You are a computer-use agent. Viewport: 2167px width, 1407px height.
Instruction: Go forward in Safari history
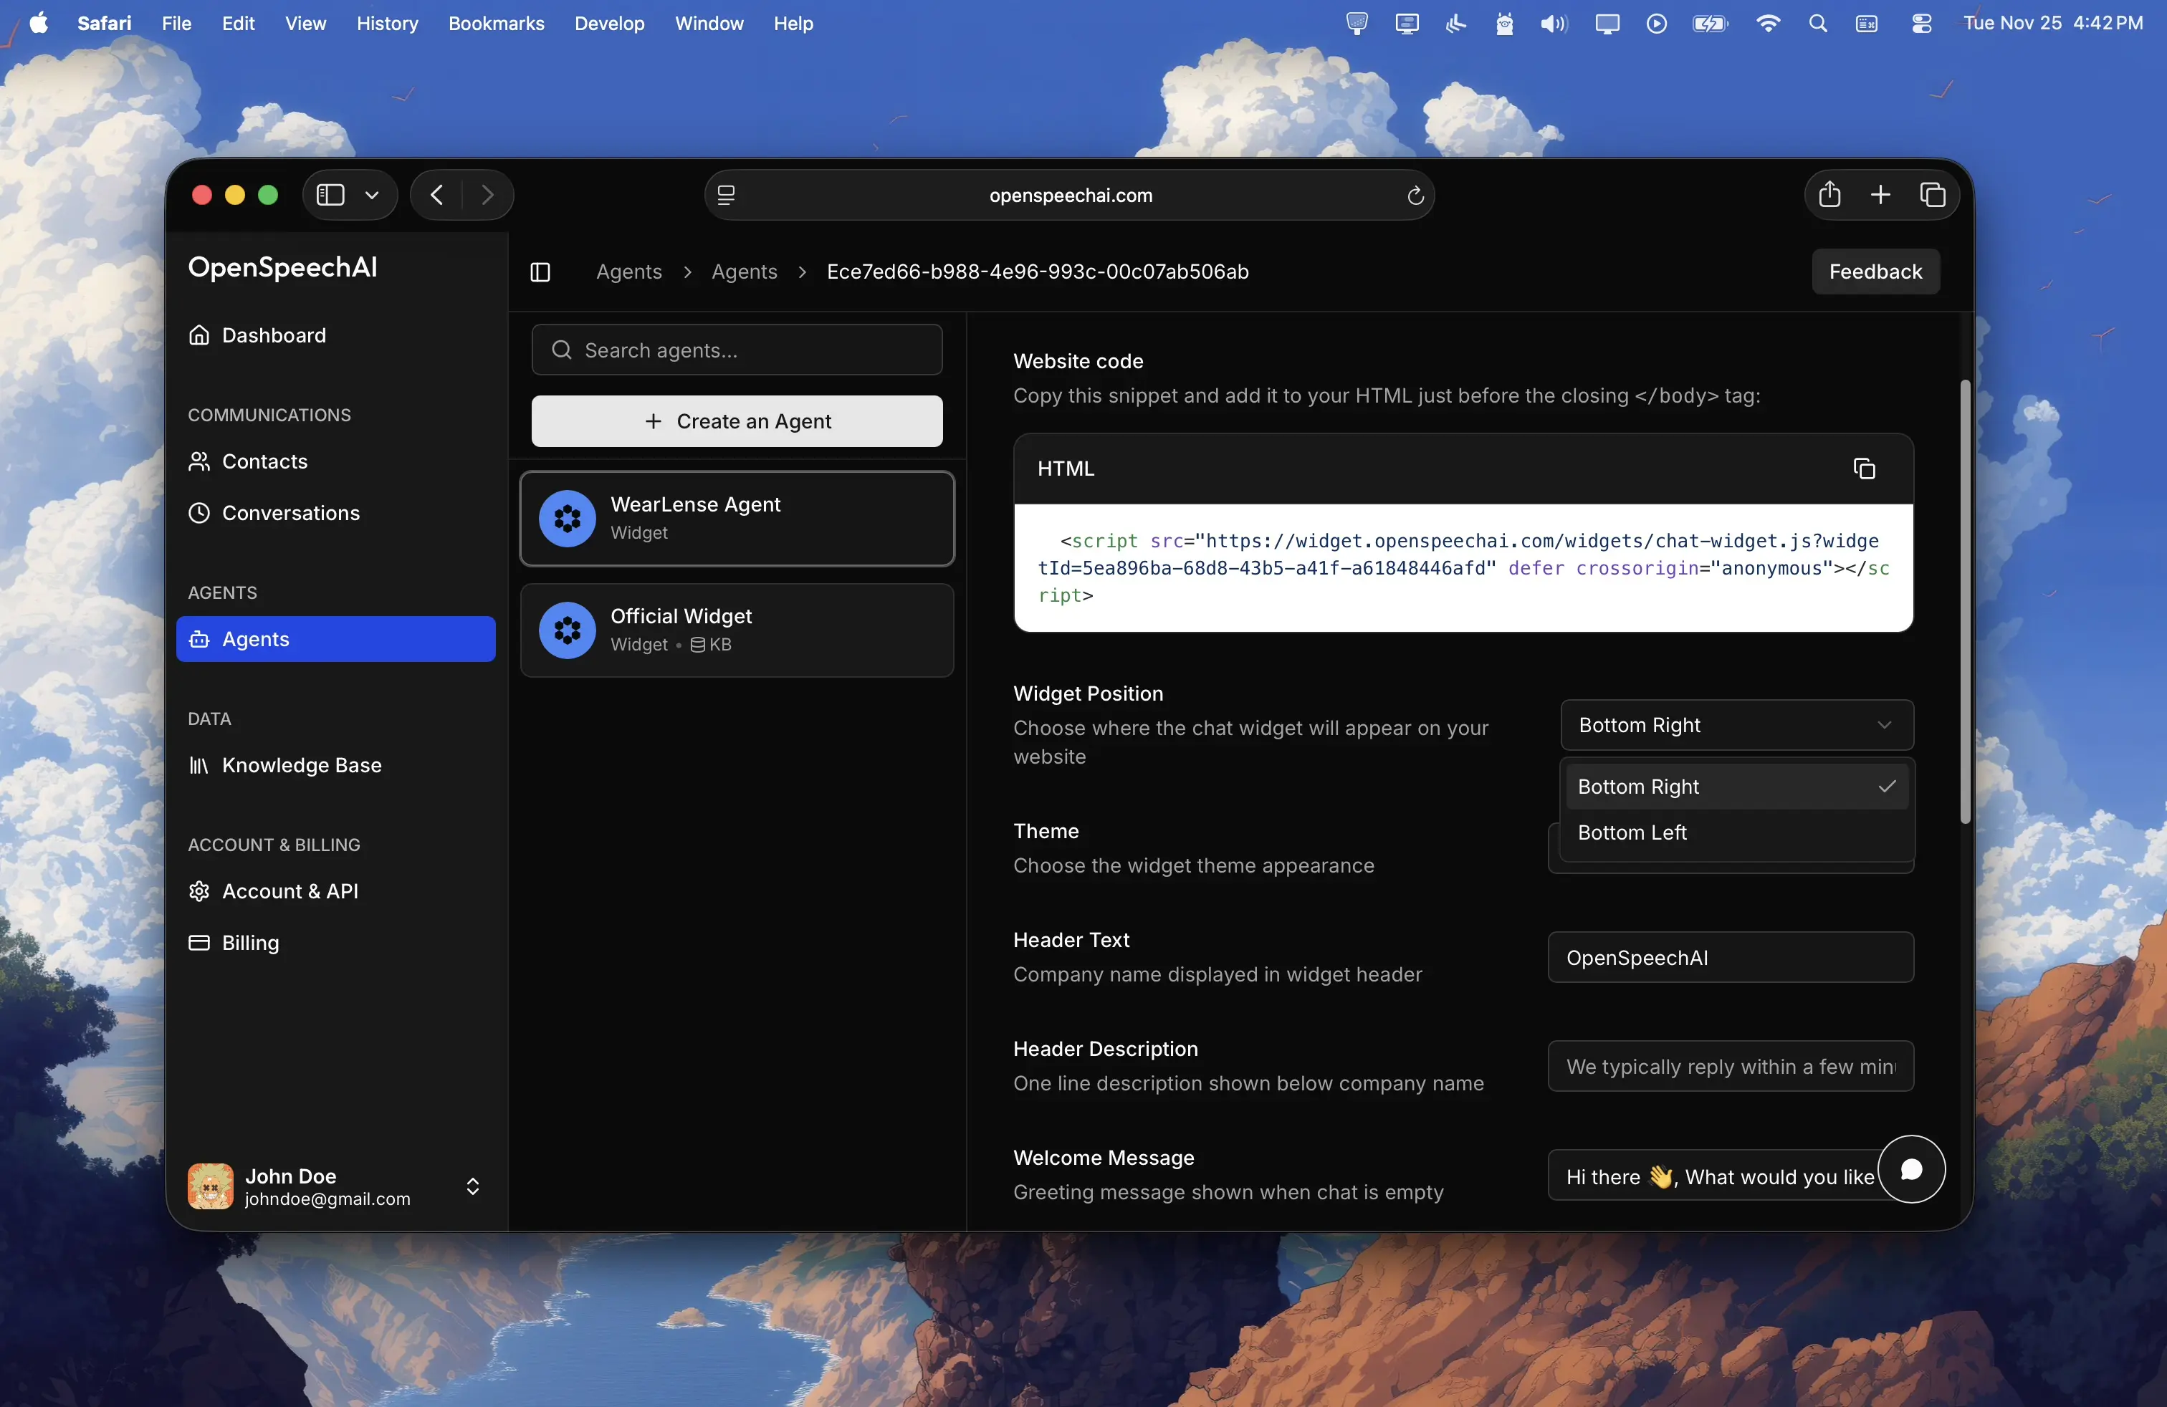pyautogui.click(x=487, y=195)
